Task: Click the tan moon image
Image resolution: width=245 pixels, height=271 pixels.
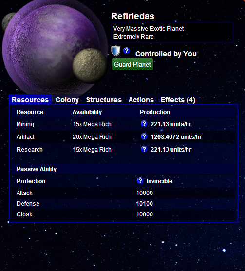Action: (90, 66)
